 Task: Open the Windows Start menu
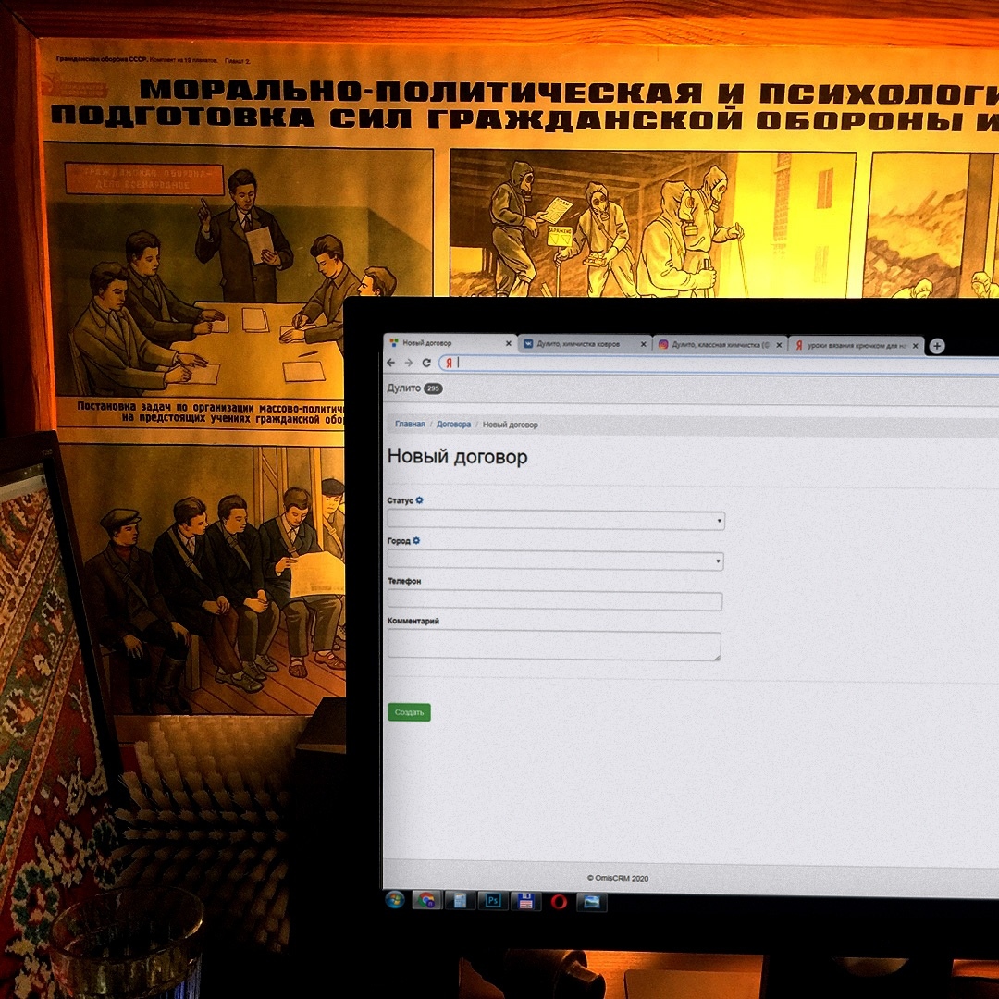[x=395, y=900]
